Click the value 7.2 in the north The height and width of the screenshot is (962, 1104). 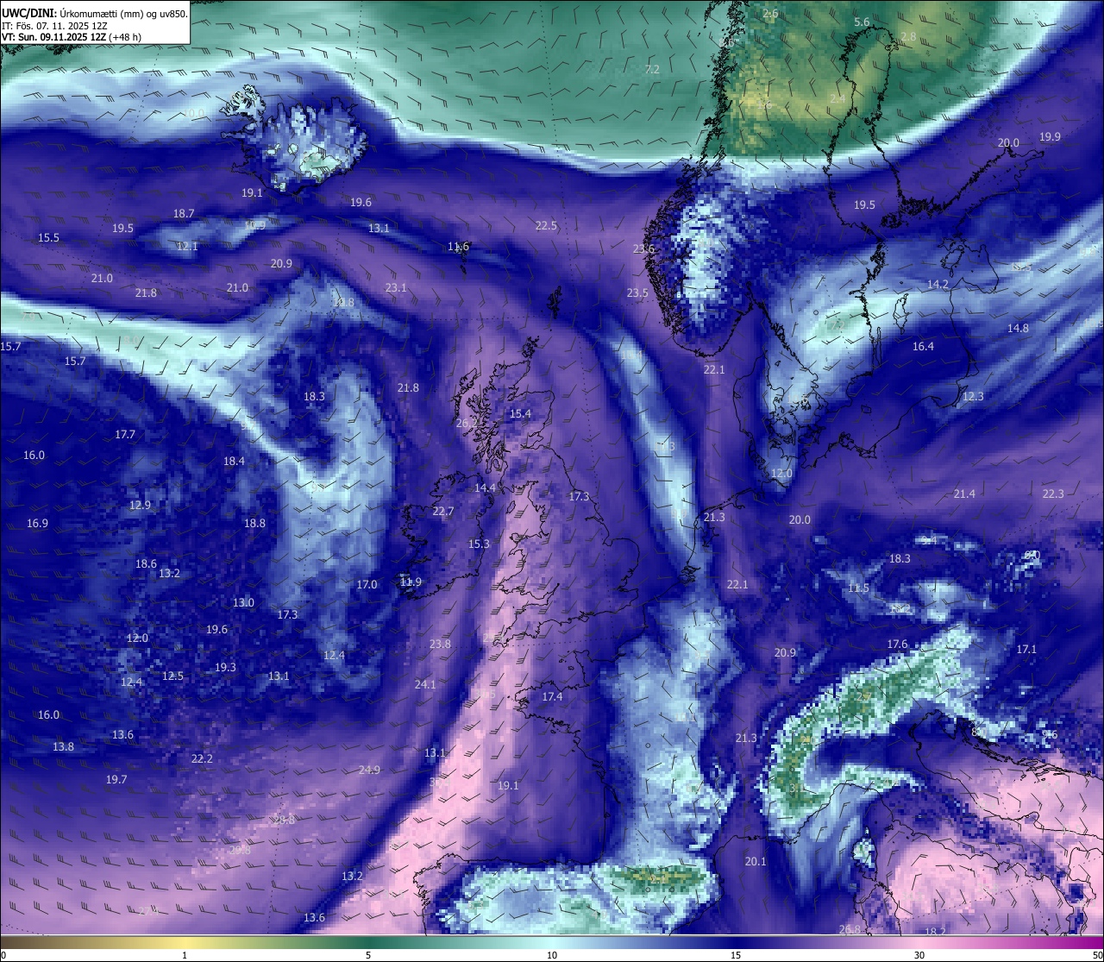(652, 69)
